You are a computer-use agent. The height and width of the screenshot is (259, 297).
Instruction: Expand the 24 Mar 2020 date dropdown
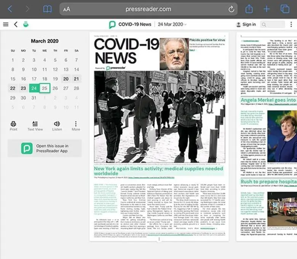(172, 24)
